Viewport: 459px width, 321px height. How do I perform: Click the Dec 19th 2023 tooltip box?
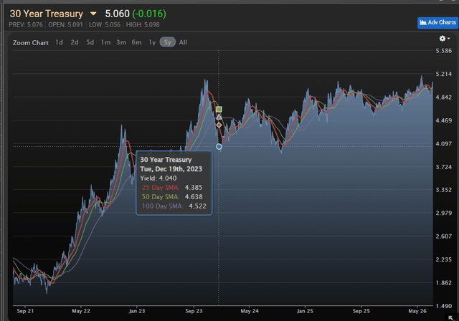click(174, 183)
